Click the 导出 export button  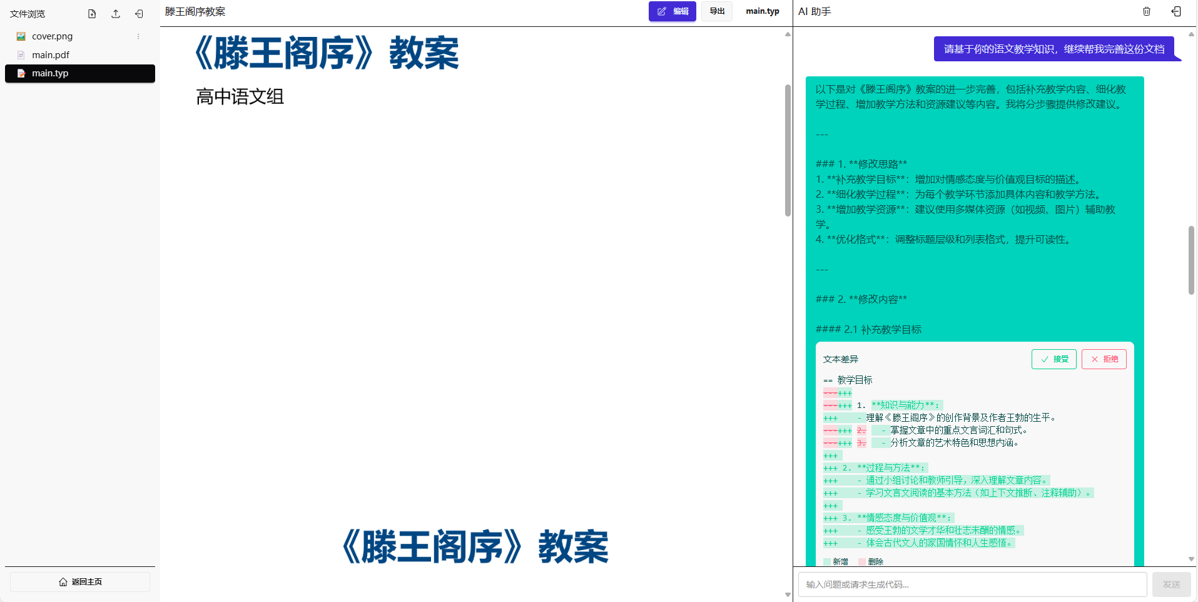[716, 11]
